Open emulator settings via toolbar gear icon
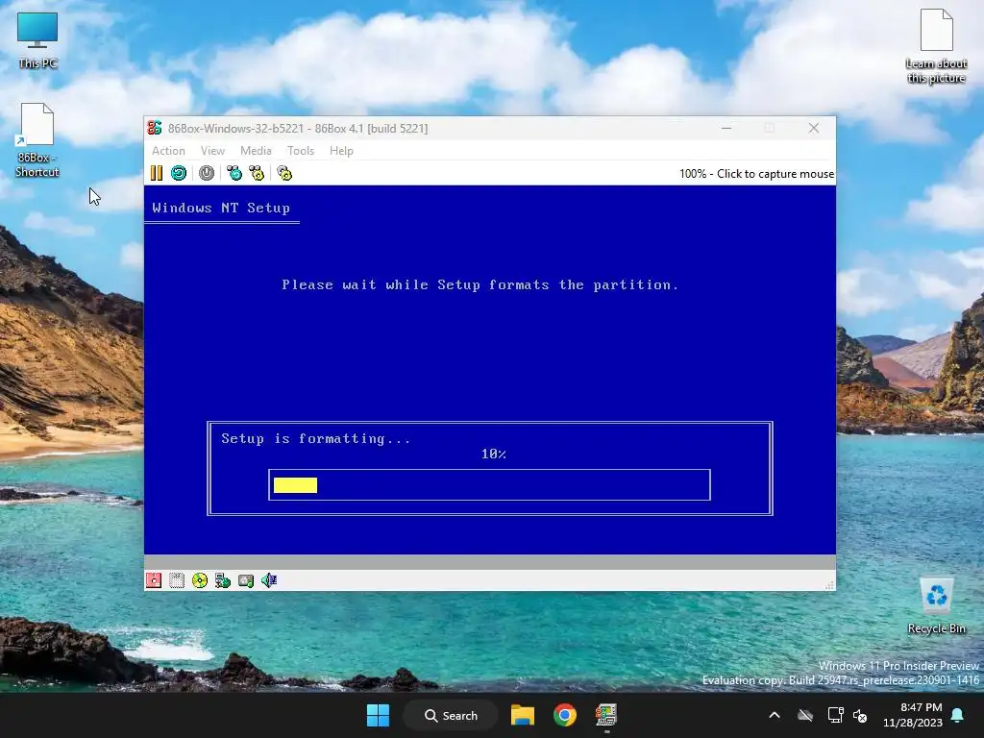984x738 pixels. pyautogui.click(x=284, y=173)
